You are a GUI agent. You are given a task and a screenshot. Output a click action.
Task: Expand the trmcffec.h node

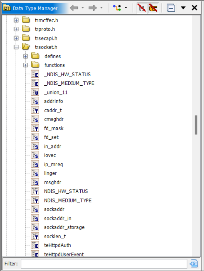tap(16, 20)
